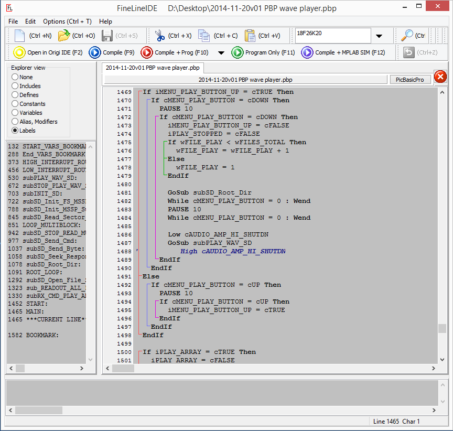Click the code editor horizontal scrollbar thumb
Viewport: 453px width, 431px height.
click(x=123, y=368)
